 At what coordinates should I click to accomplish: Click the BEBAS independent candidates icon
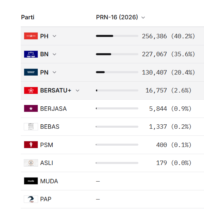31,127
